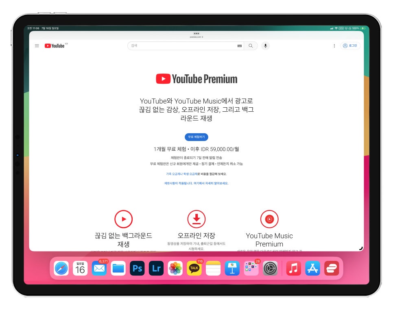This screenshot has height=310, width=393.
Task: Tap the Wi-Fi status icon
Action: pyautogui.click(x=336, y=28)
